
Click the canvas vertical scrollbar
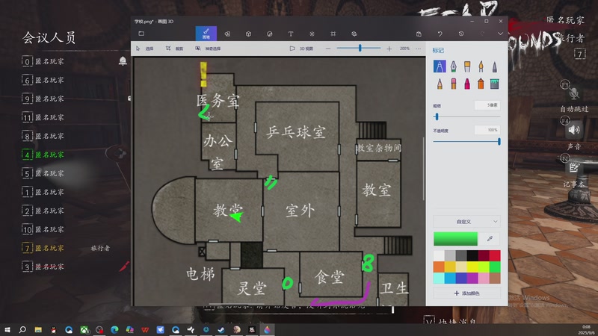(x=423, y=169)
